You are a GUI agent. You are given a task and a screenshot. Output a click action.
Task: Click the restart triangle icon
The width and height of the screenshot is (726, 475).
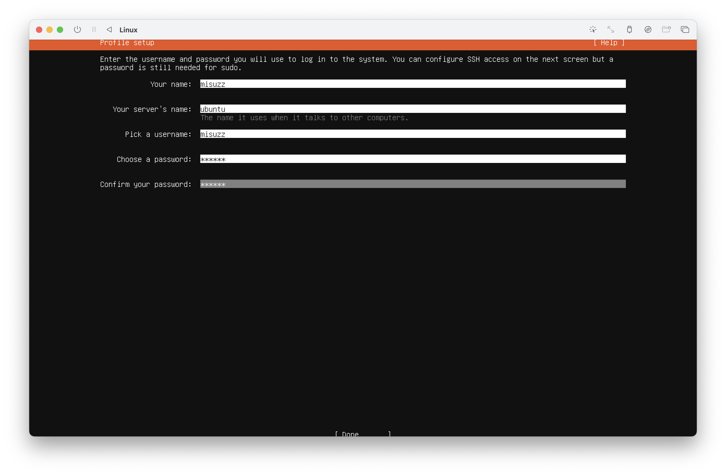[x=109, y=29]
